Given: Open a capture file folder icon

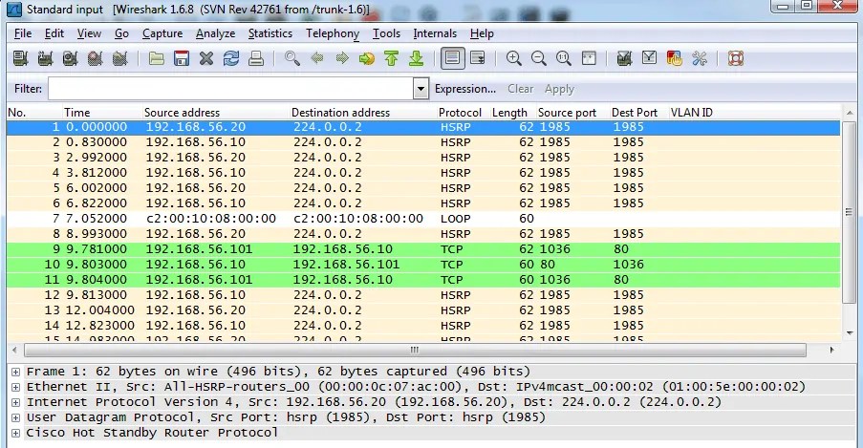Looking at the screenshot, I should [x=157, y=58].
